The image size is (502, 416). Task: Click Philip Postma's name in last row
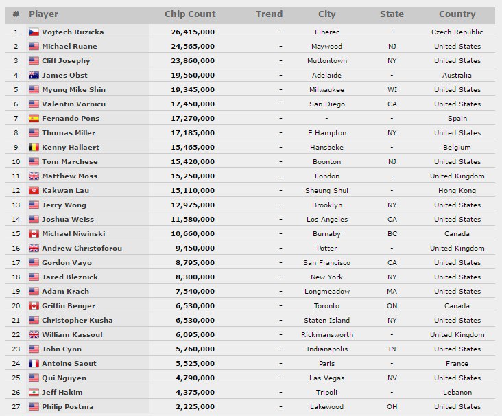pos(67,407)
